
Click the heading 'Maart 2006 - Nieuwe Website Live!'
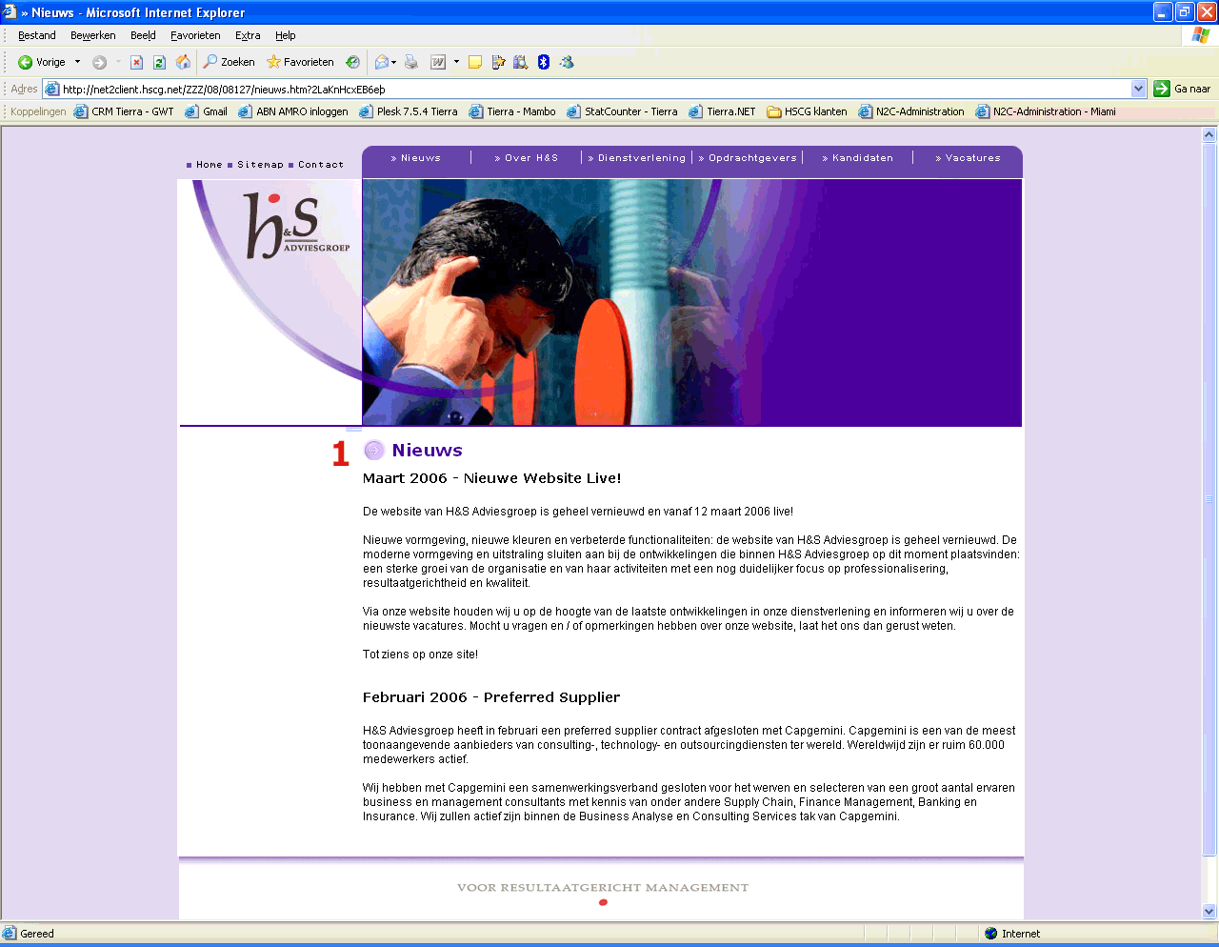coord(491,478)
